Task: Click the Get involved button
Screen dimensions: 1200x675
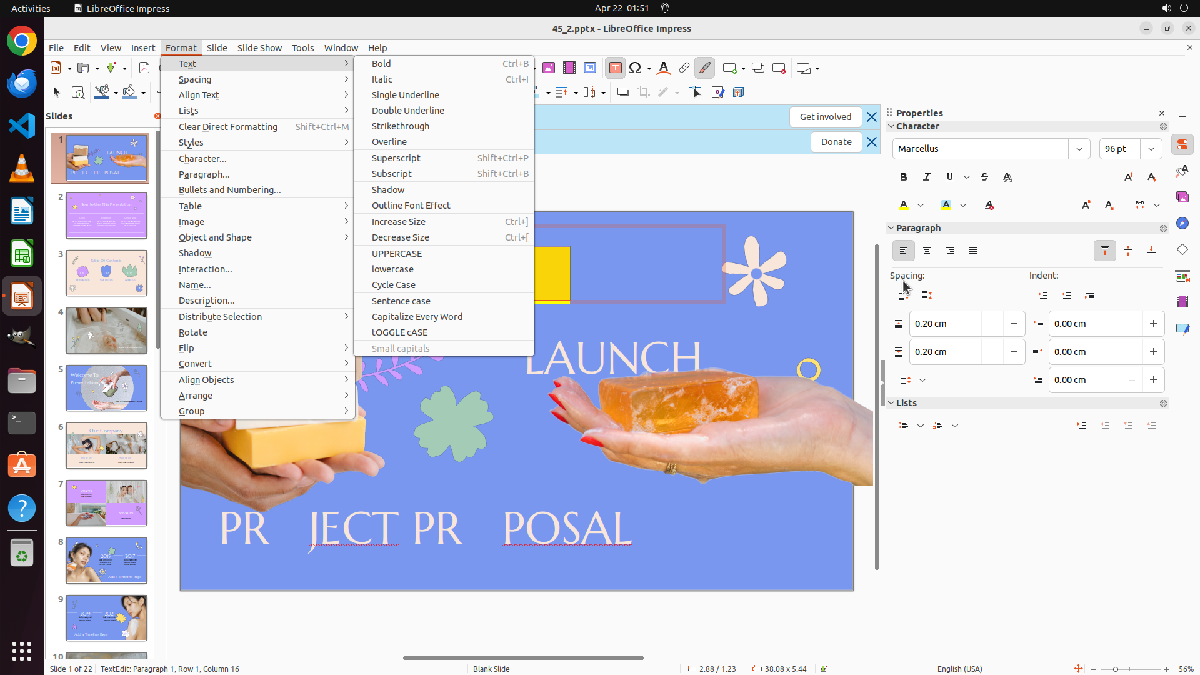Action: 825,117
